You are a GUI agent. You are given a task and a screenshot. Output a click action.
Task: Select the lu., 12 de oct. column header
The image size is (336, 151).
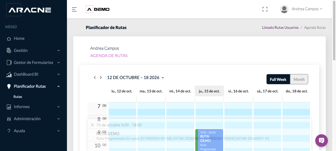coord(122,91)
